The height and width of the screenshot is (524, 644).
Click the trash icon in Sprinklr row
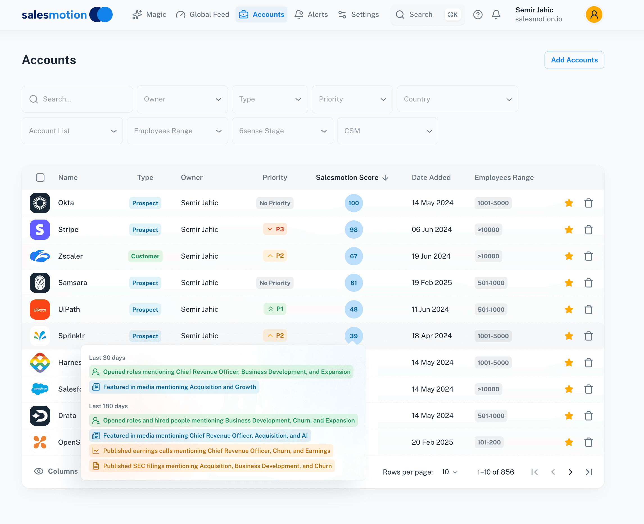[588, 336]
